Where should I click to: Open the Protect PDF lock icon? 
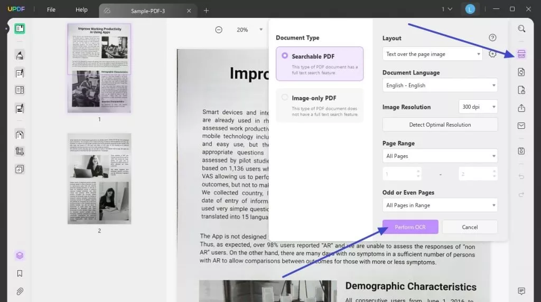coord(521,90)
